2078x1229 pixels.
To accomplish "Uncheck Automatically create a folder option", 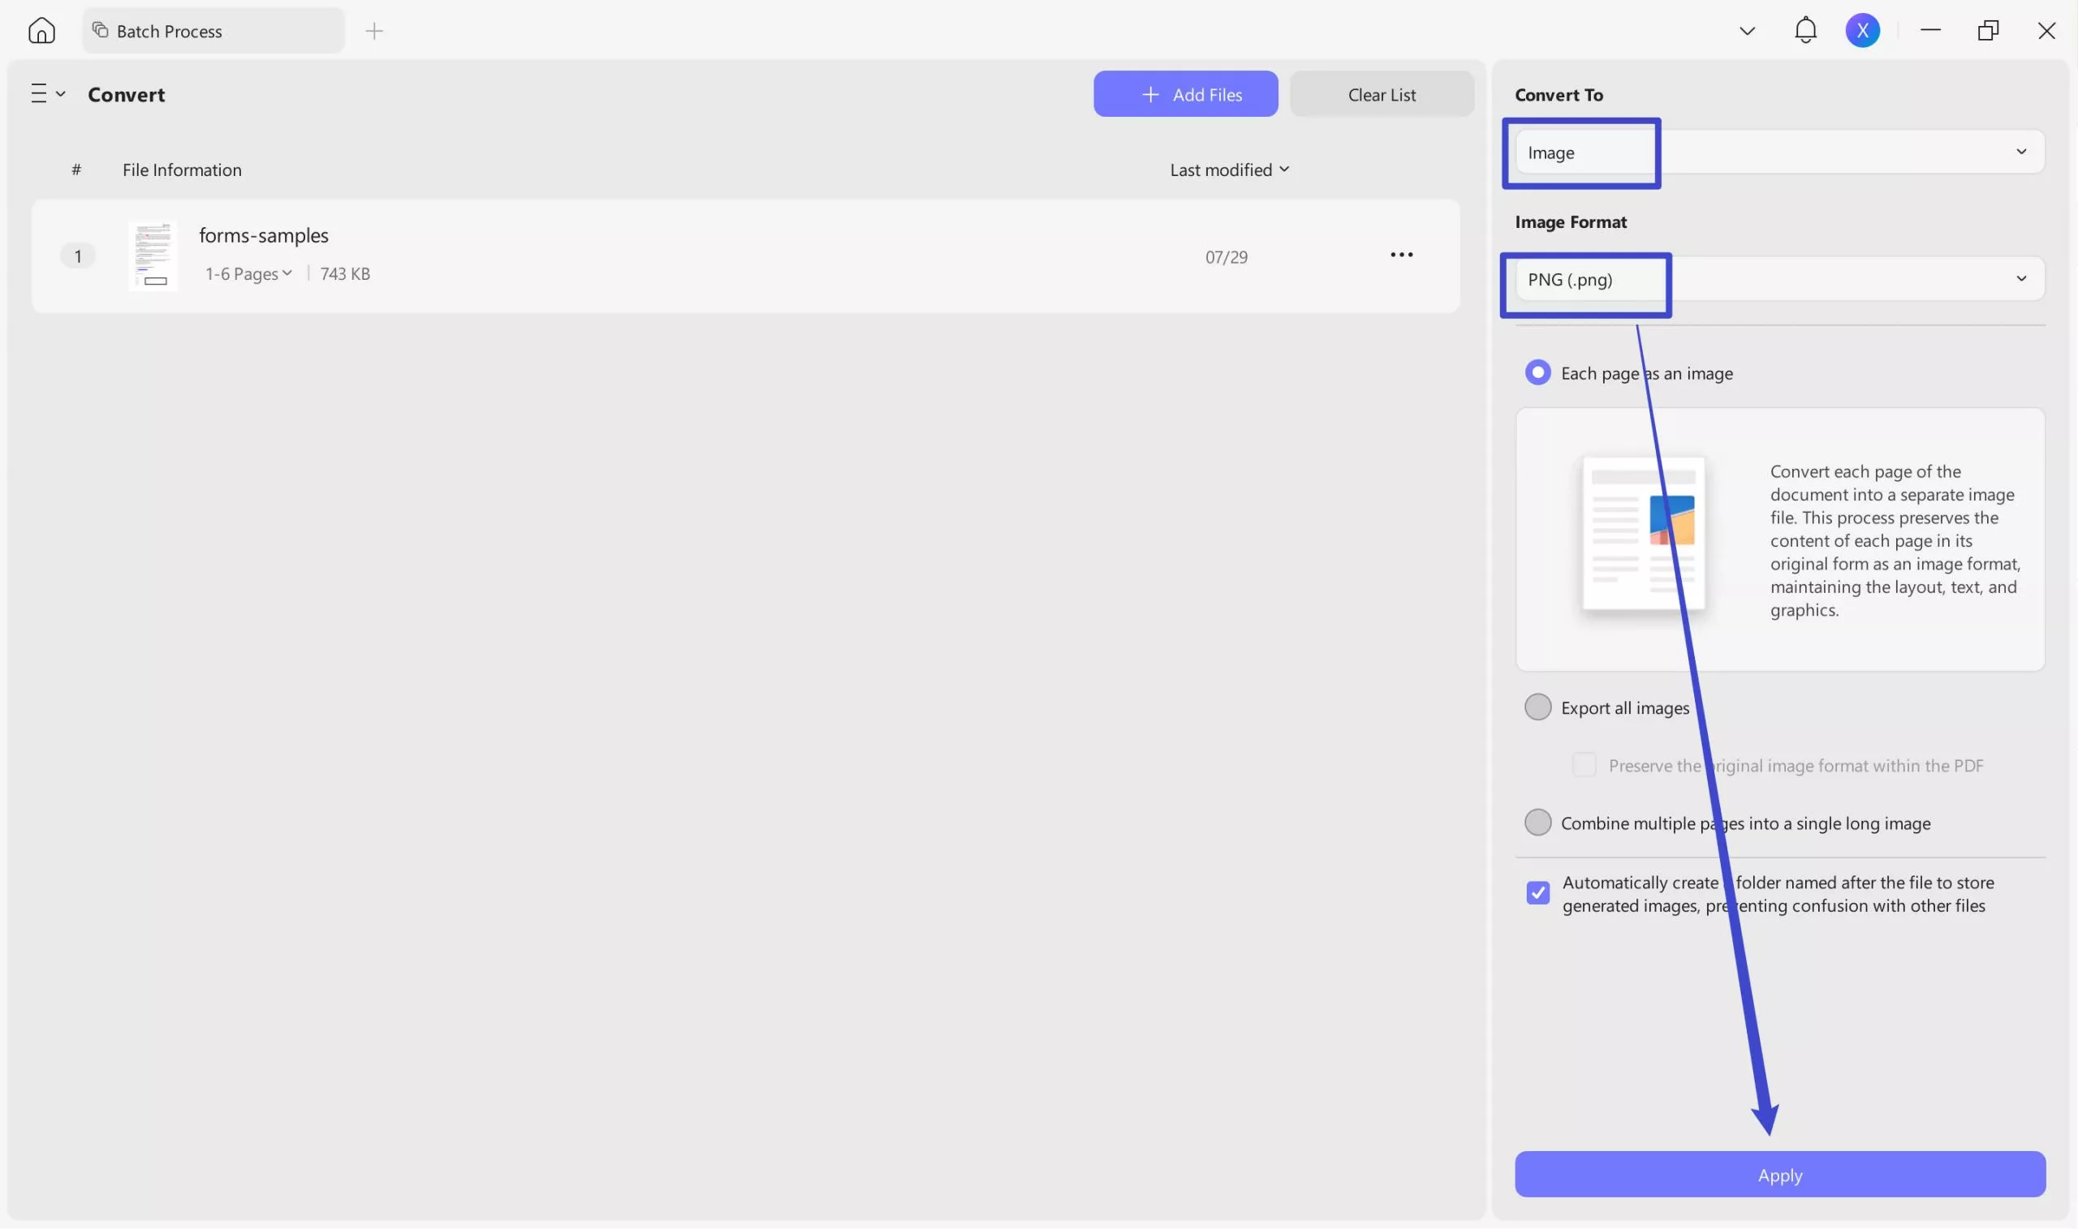I will [x=1537, y=893].
